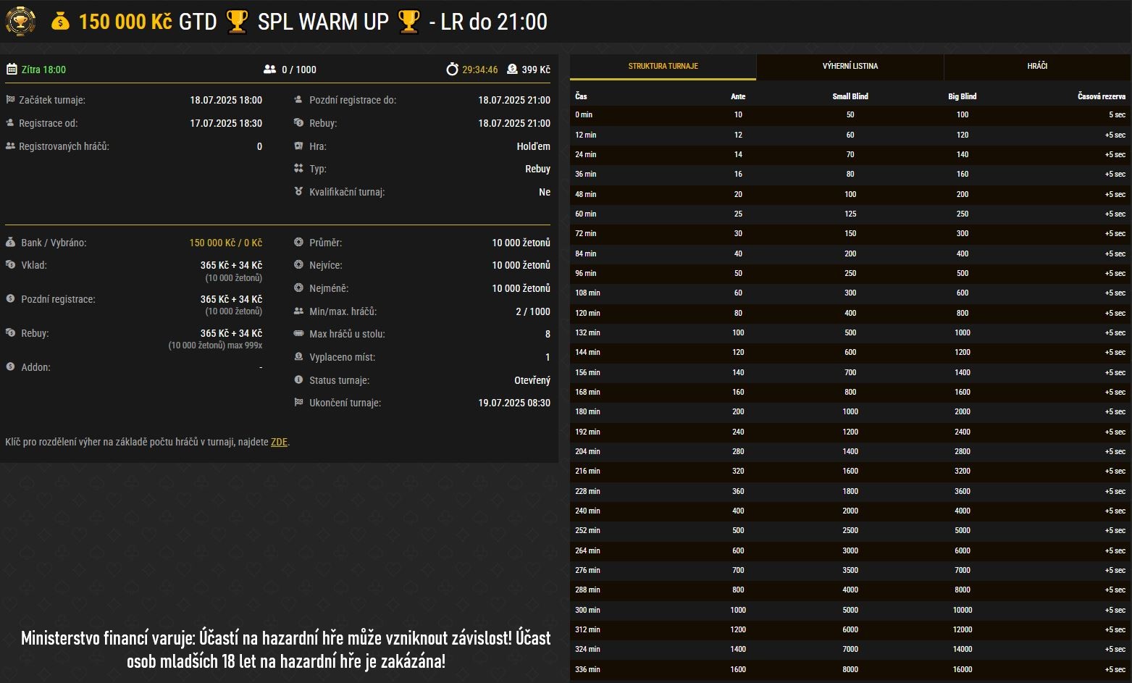Click the stopwatch icon beside countdown timer
The height and width of the screenshot is (683, 1132).
click(x=452, y=70)
